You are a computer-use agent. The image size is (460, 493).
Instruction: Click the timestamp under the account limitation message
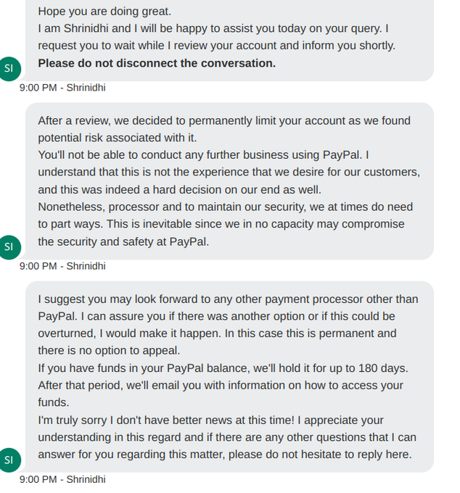62,266
